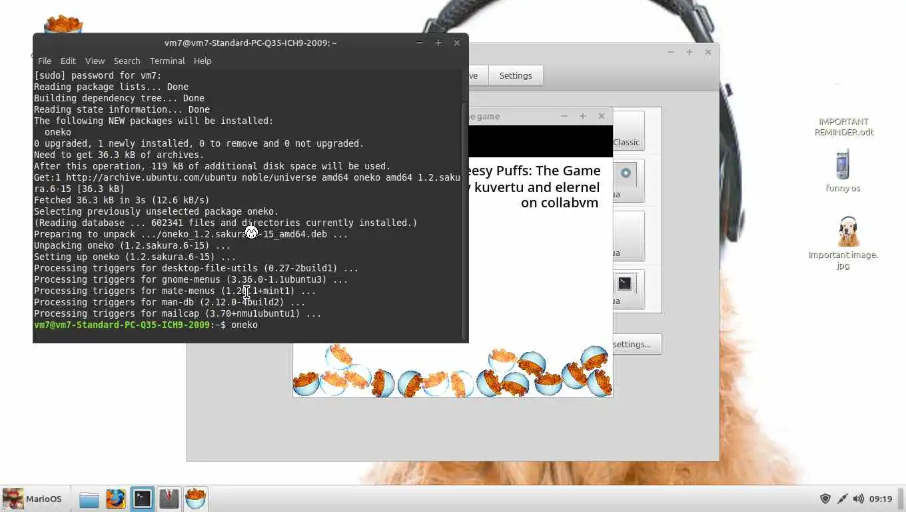The width and height of the screenshot is (906, 512).
Task: Switch to the terminal taskbar icon
Action: click(x=142, y=499)
